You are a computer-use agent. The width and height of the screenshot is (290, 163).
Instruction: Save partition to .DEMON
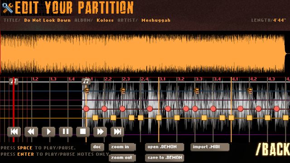(x=164, y=158)
